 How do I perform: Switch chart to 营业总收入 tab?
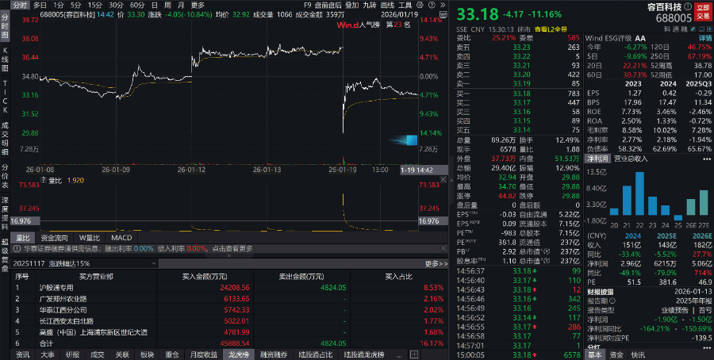(x=631, y=159)
